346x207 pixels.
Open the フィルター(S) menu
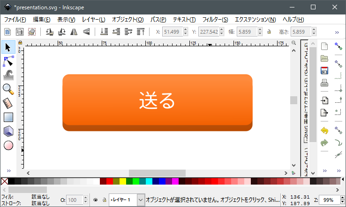[x=215, y=20]
